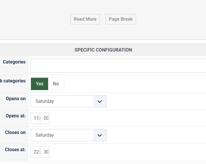This screenshot has height=164, width=206.
Task: Click the Closes at label
Action: click(15, 150)
